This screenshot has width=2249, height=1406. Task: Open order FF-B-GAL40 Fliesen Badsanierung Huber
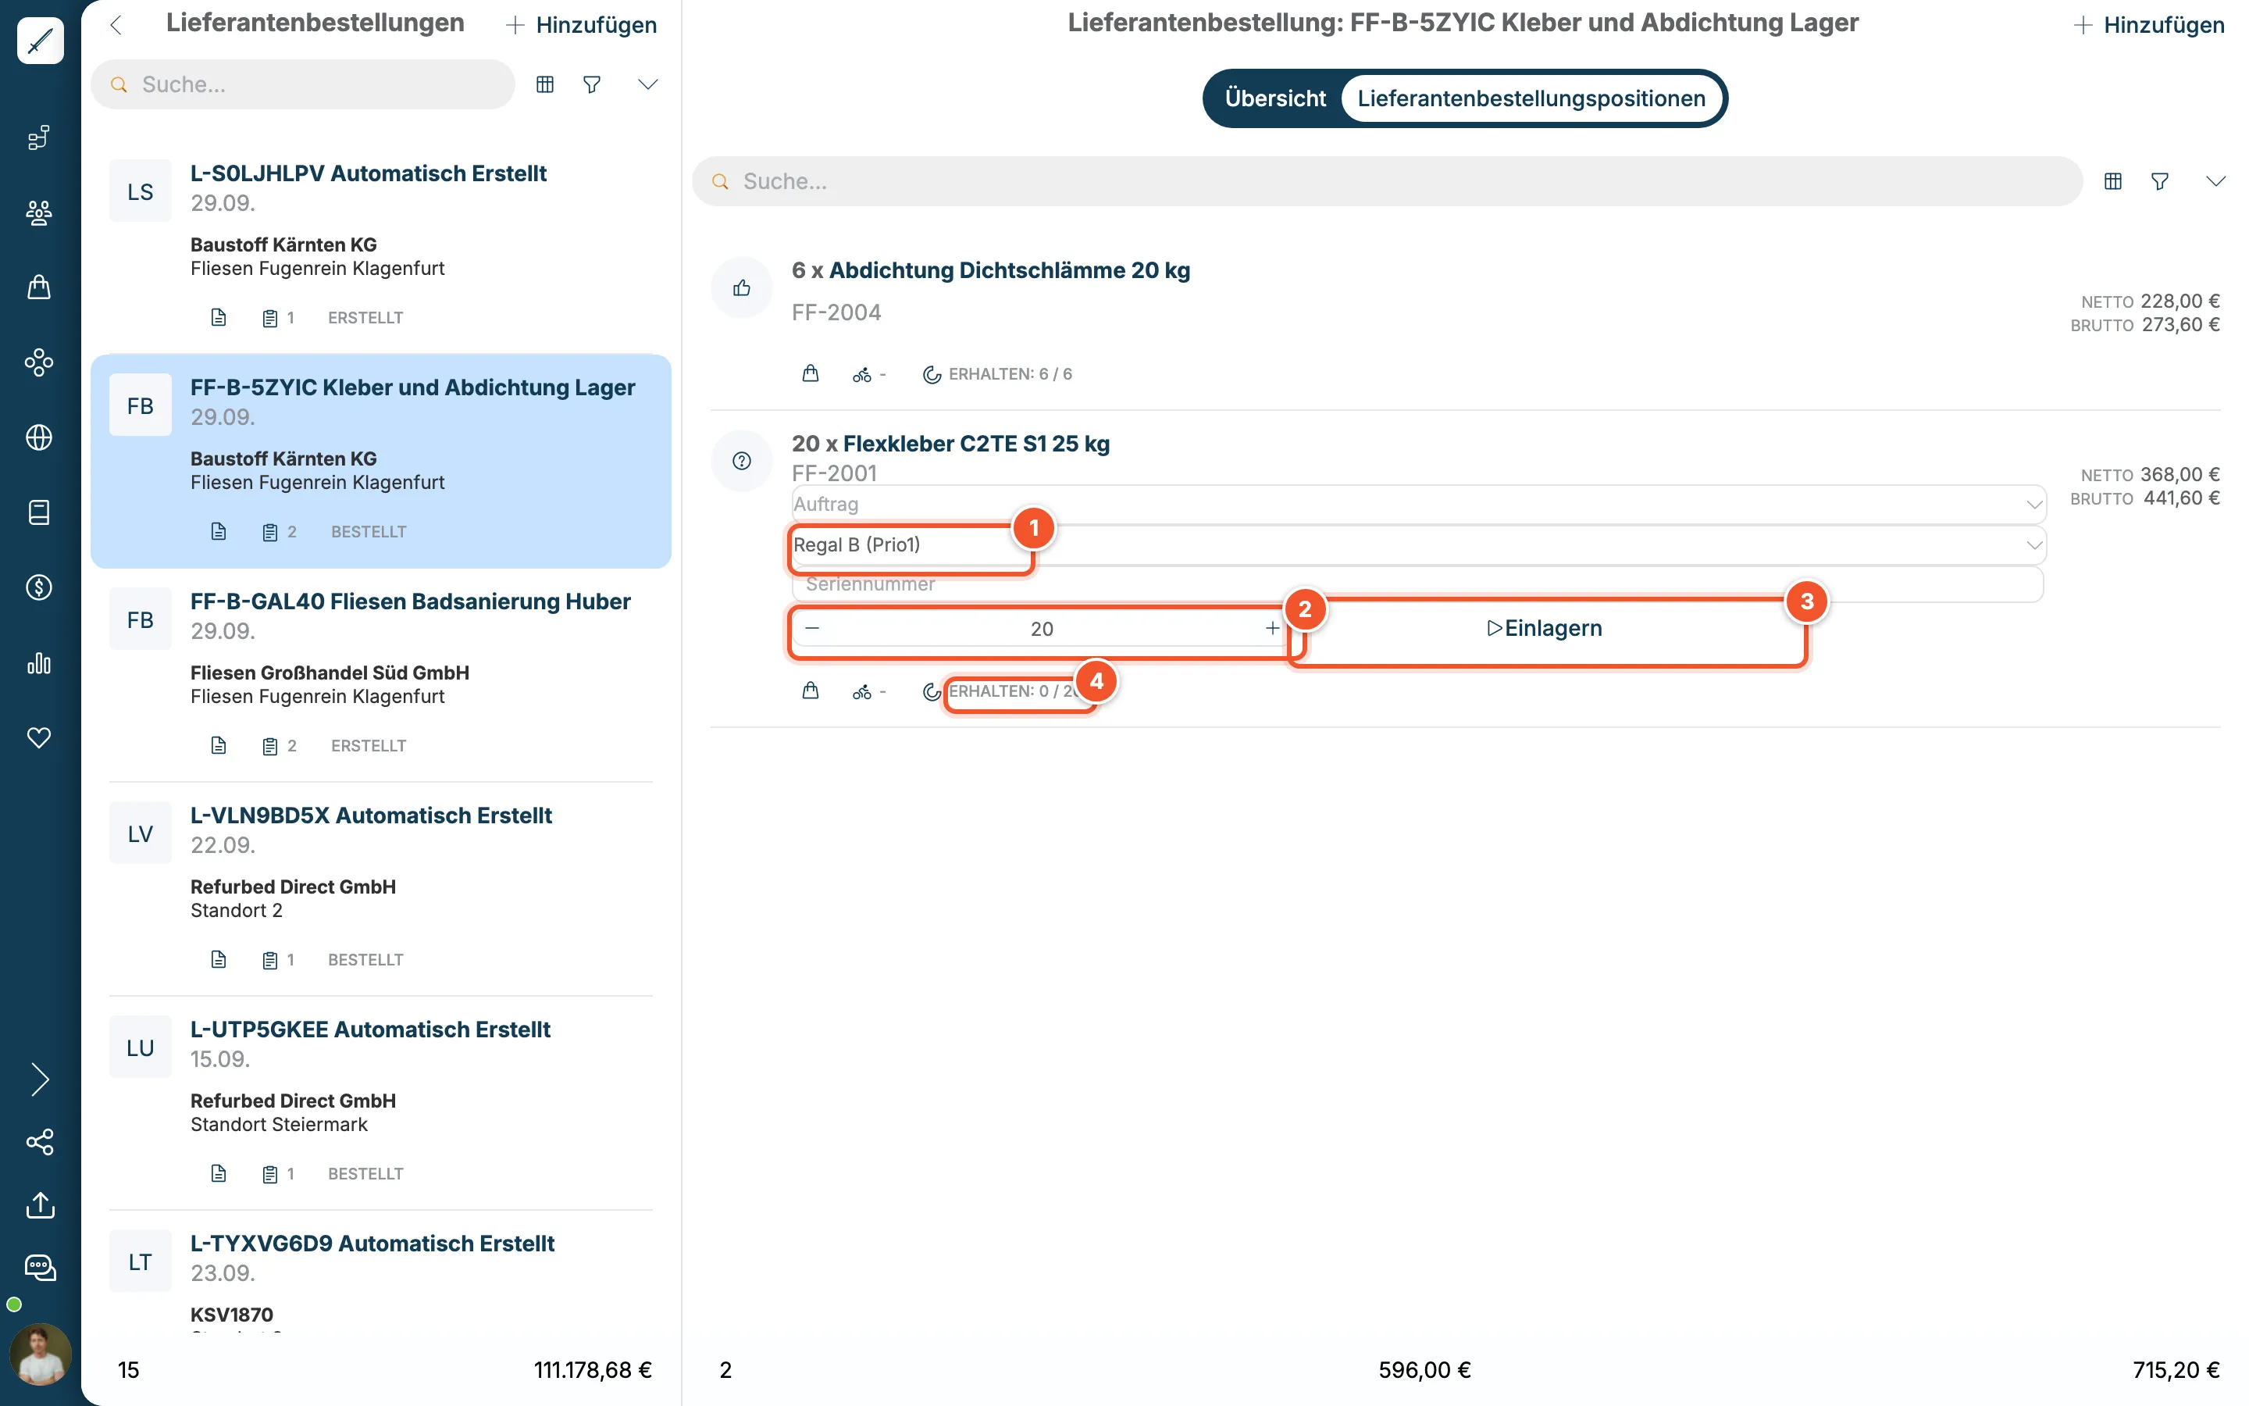(381, 675)
